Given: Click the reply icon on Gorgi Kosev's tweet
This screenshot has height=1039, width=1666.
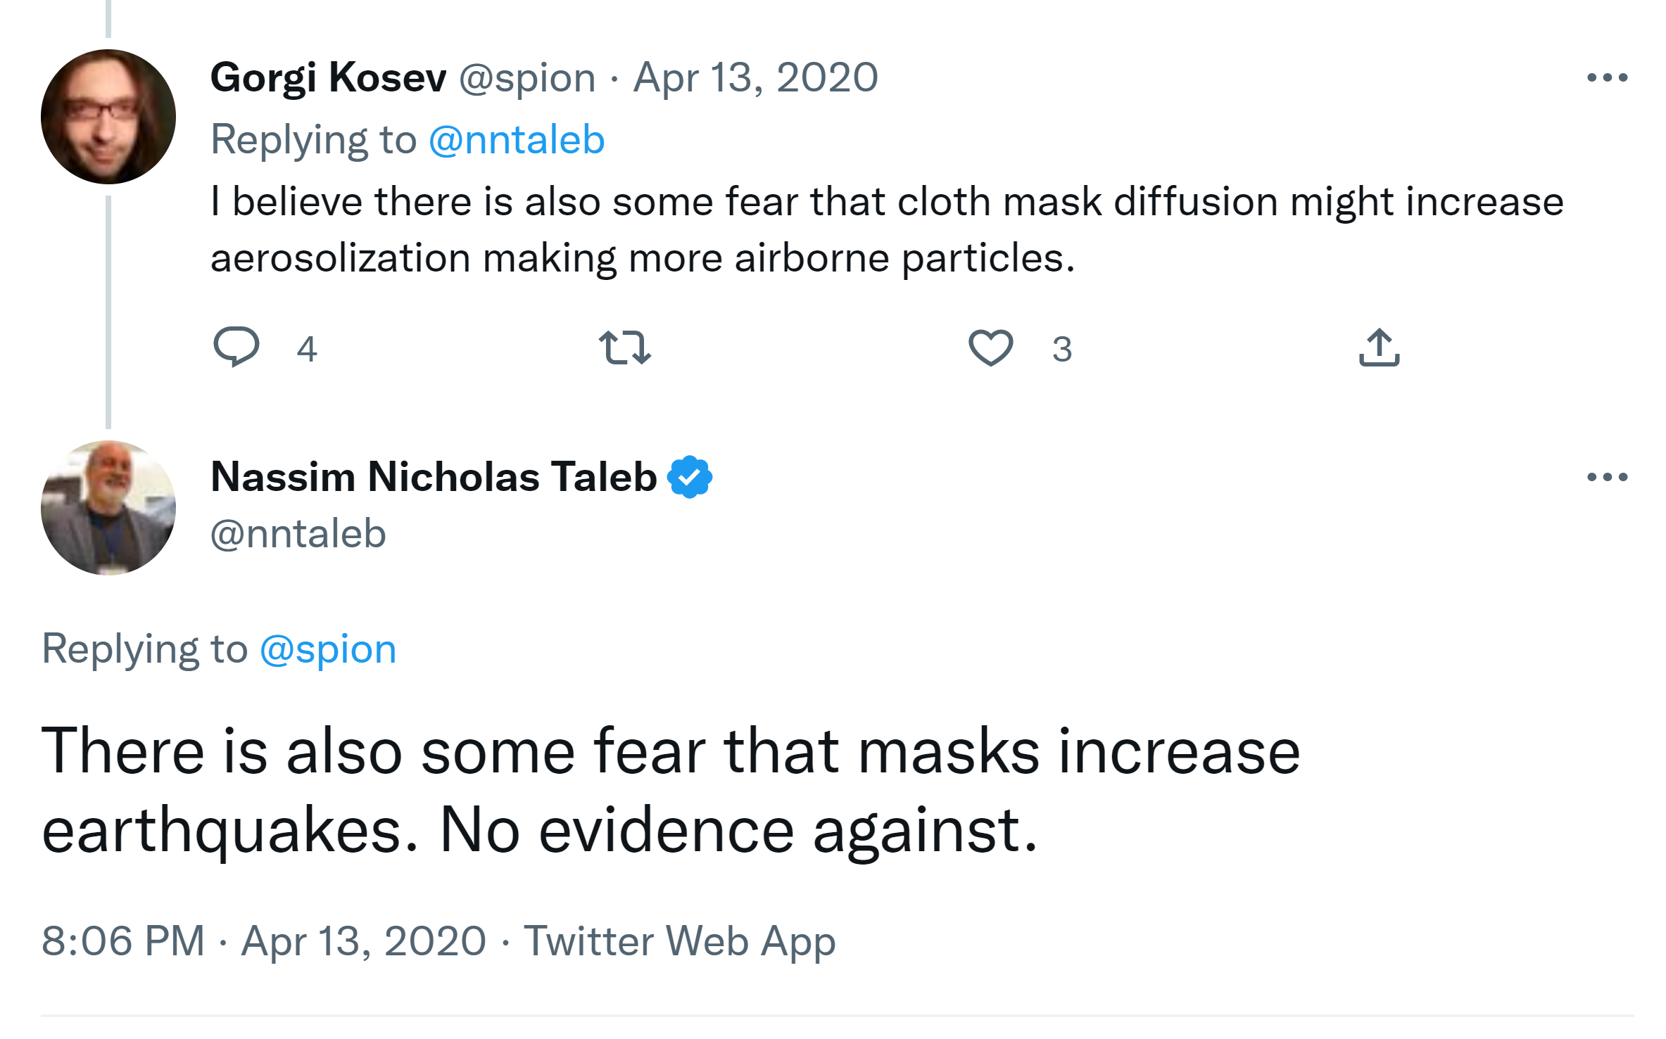Looking at the screenshot, I should point(236,347).
